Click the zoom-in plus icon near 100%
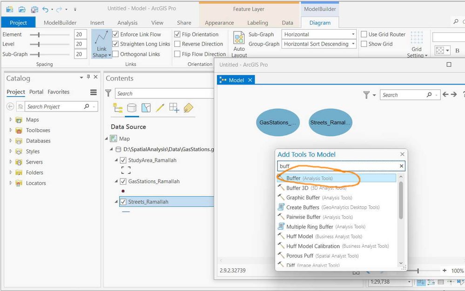 (444, 271)
